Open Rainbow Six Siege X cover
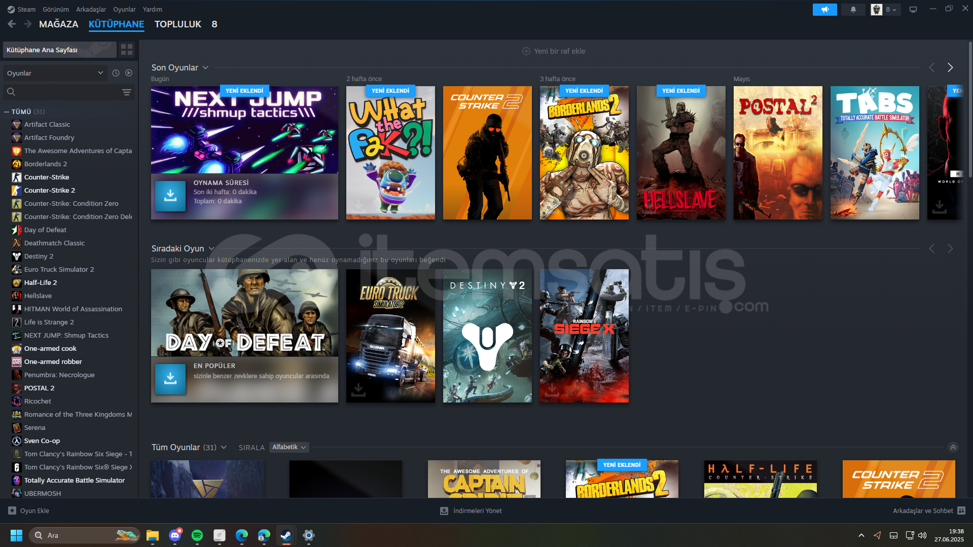 coord(584,336)
